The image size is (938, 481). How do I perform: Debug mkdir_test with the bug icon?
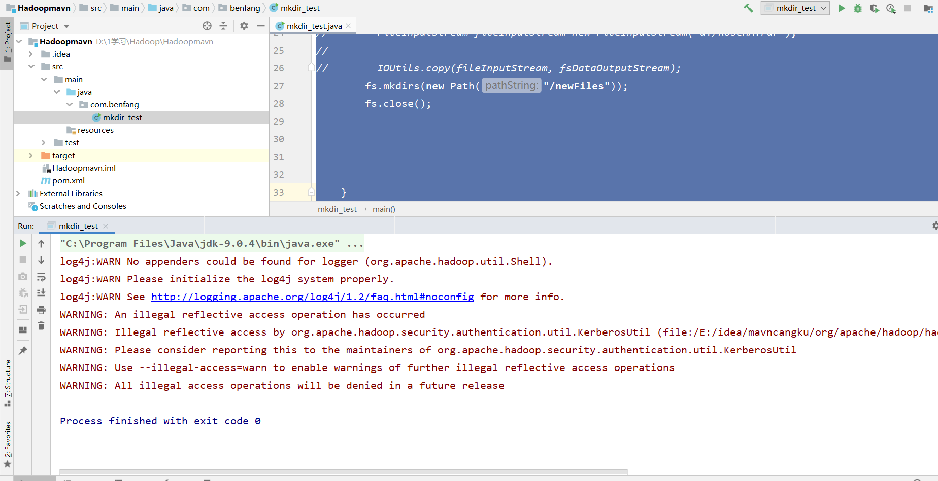click(858, 8)
